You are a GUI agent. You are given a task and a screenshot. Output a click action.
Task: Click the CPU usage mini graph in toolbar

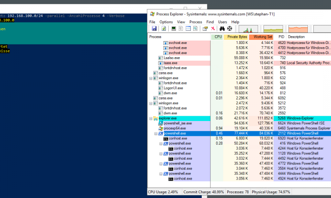(248, 29)
